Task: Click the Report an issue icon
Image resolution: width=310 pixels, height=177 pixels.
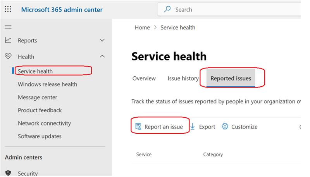Action: 138,126
